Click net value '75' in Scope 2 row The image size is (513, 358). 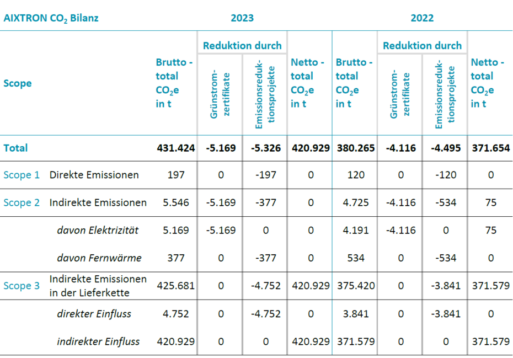click(491, 202)
